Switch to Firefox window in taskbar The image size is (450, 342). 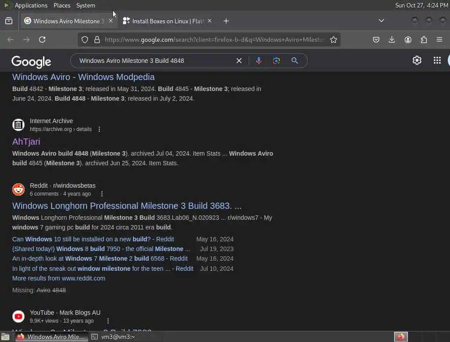[x=51, y=337]
